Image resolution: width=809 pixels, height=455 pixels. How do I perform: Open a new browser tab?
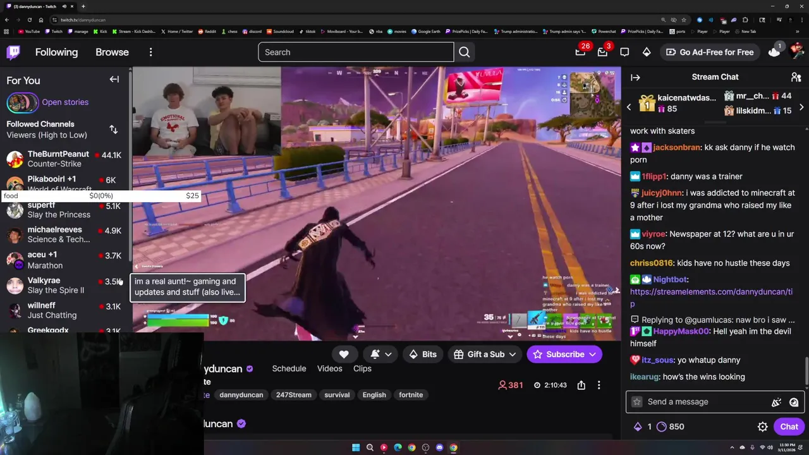click(x=83, y=6)
